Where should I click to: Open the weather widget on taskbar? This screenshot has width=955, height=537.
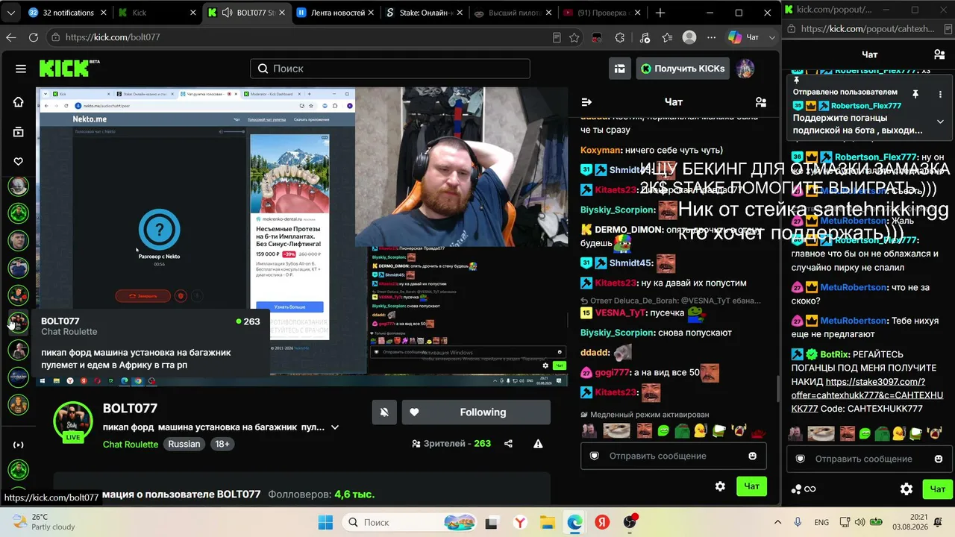tap(43, 522)
